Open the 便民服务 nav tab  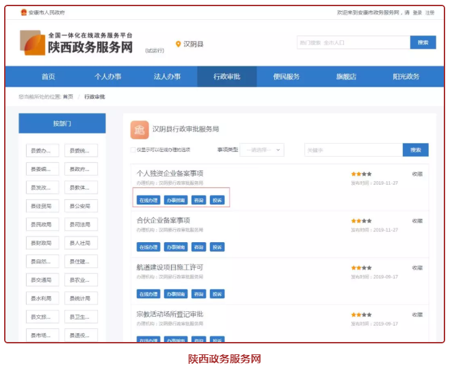pyautogui.click(x=287, y=77)
